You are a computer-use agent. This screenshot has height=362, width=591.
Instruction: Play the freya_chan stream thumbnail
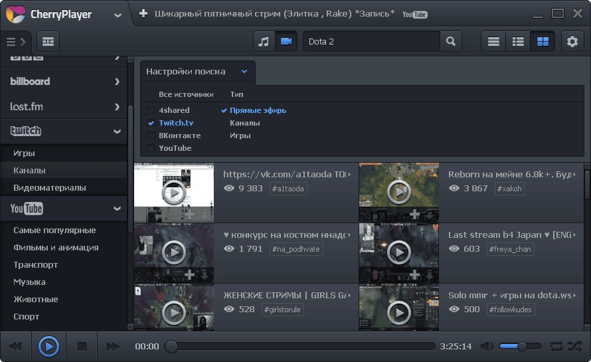[399, 252]
